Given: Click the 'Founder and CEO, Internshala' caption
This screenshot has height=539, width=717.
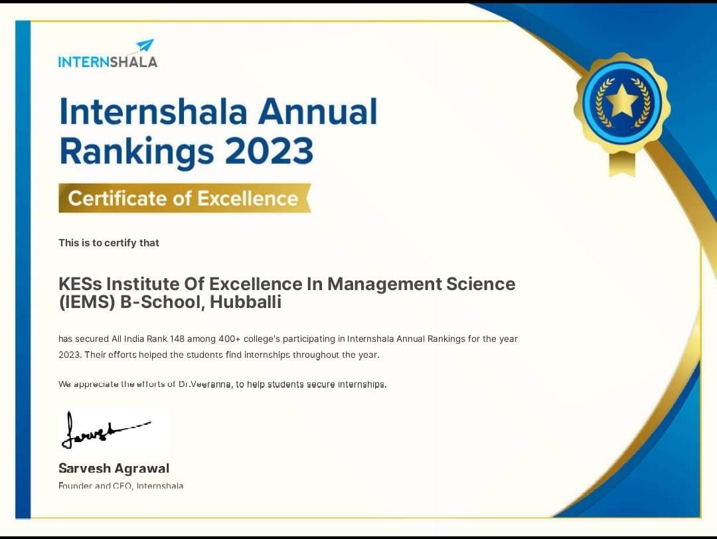Looking at the screenshot, I should [121, 485].
